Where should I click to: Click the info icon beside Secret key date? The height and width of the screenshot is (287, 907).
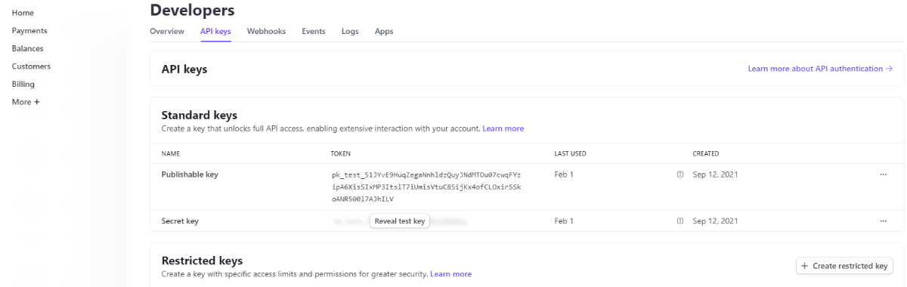(680, 221)
